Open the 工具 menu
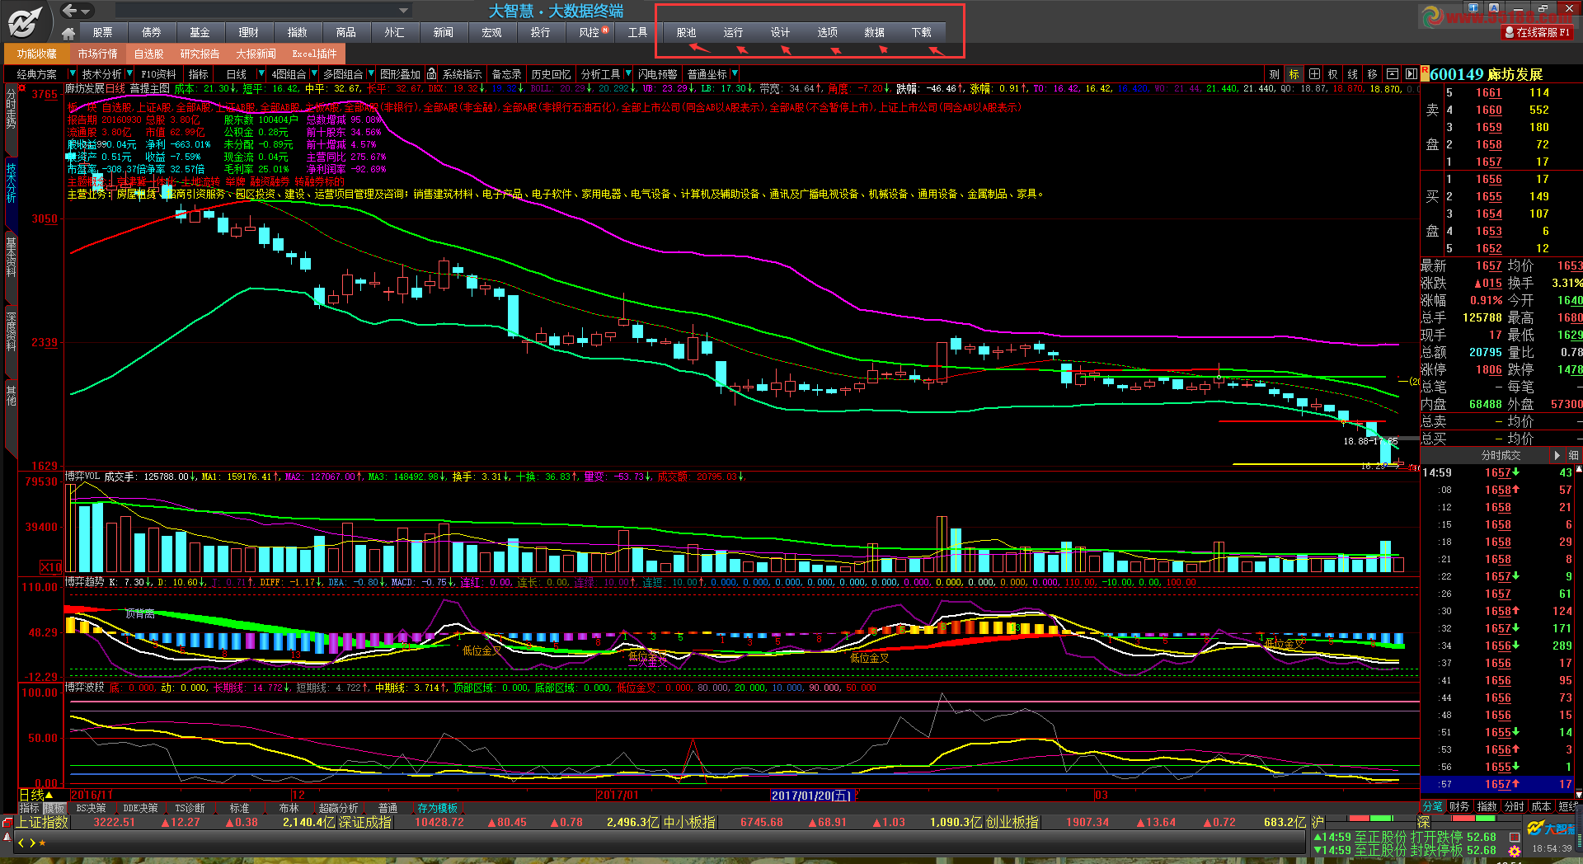The image size is (1583, 864). point(637,33)
